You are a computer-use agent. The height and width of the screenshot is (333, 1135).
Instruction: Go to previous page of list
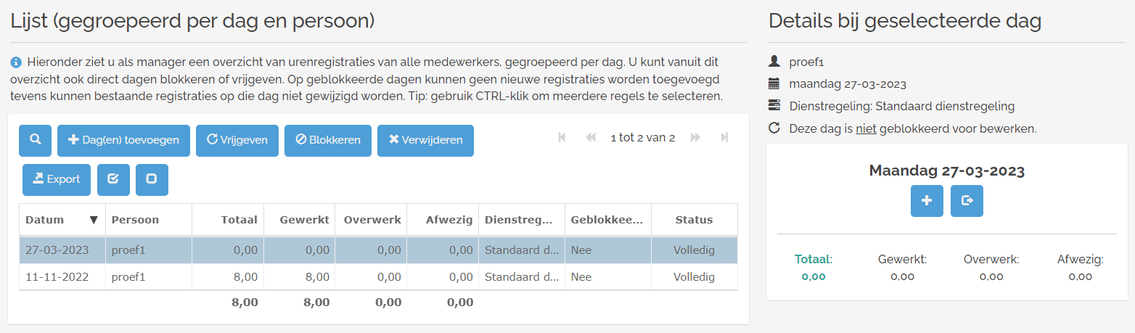(x=591, y=138)
